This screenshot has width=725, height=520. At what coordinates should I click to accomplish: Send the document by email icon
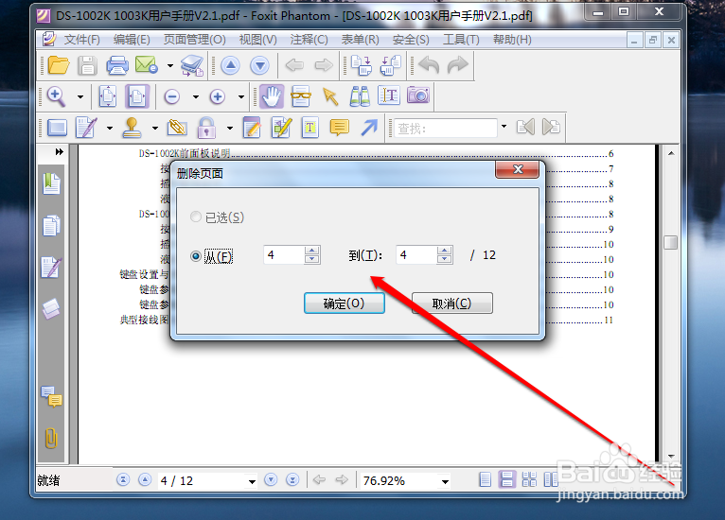point(147,65)
